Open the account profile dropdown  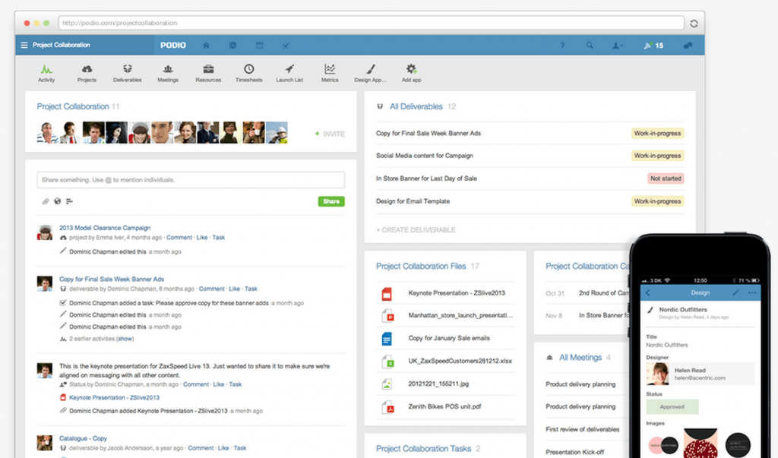coord(617,45)
